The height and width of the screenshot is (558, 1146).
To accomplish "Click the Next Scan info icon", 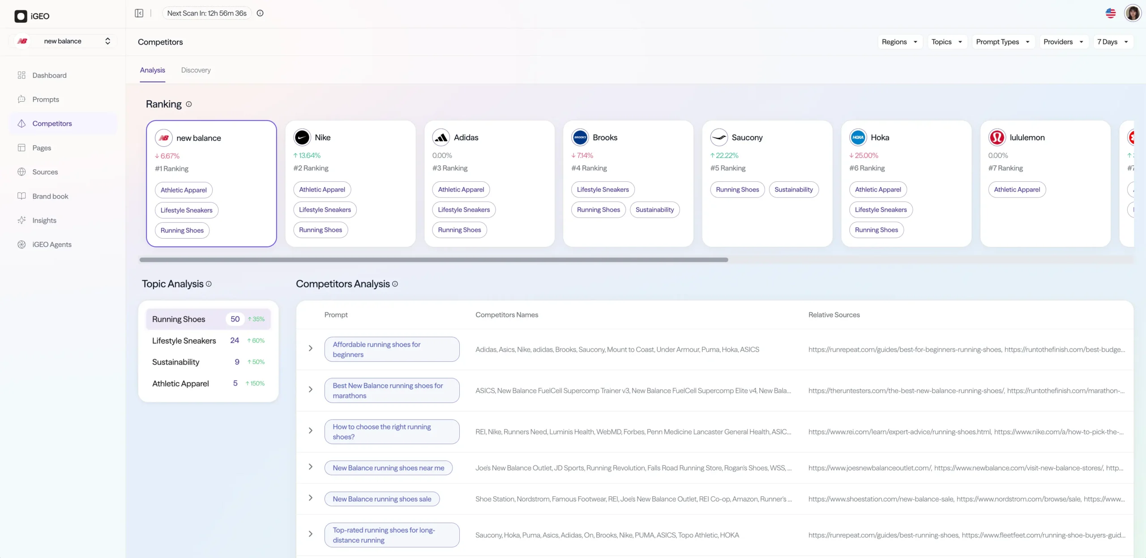I will 260,13.
